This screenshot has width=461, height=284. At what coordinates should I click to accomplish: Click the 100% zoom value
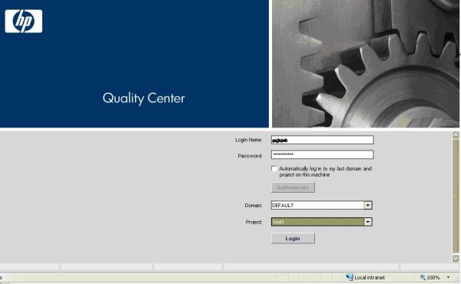pos(433,277)
